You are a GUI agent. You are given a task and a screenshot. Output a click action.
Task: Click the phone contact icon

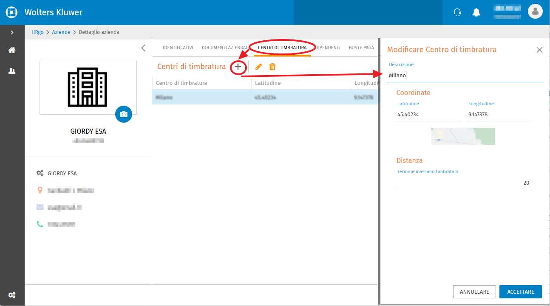coord(40,224)
